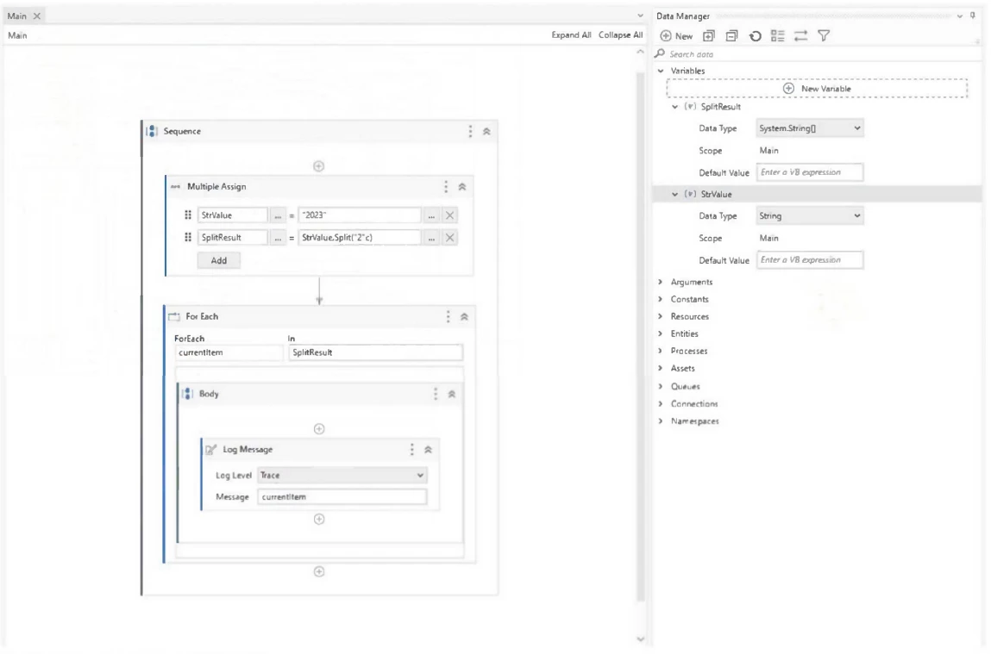Delete the SplitResult assignment row
This screenshot has height=654, width=991.
pos(450,238)
